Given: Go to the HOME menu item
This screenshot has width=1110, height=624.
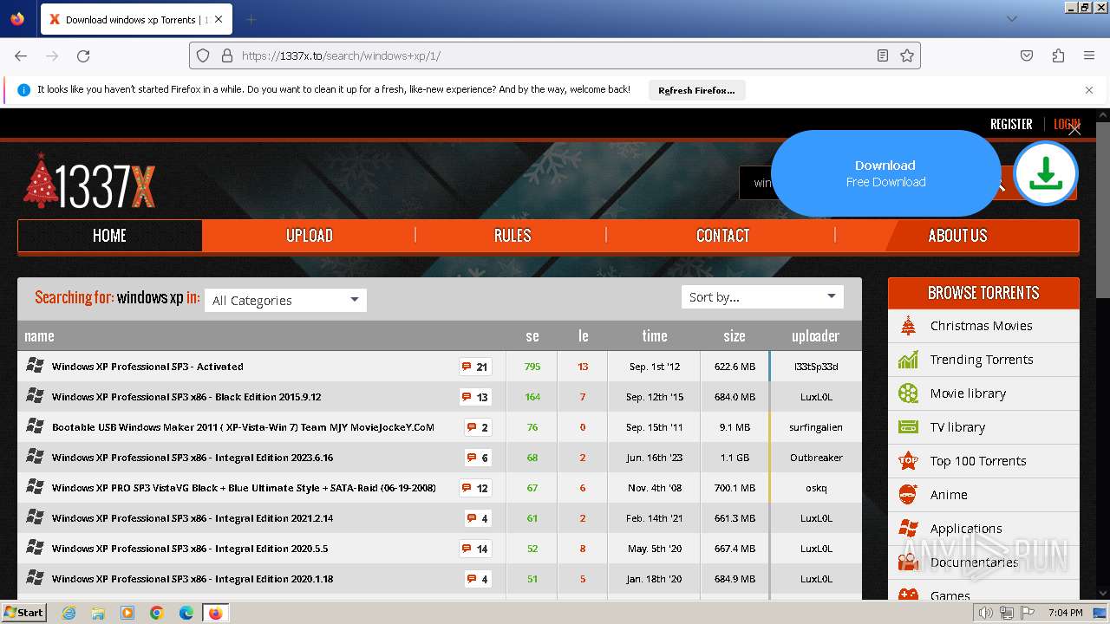Looking at the screenshot, I should pos(109,236).
